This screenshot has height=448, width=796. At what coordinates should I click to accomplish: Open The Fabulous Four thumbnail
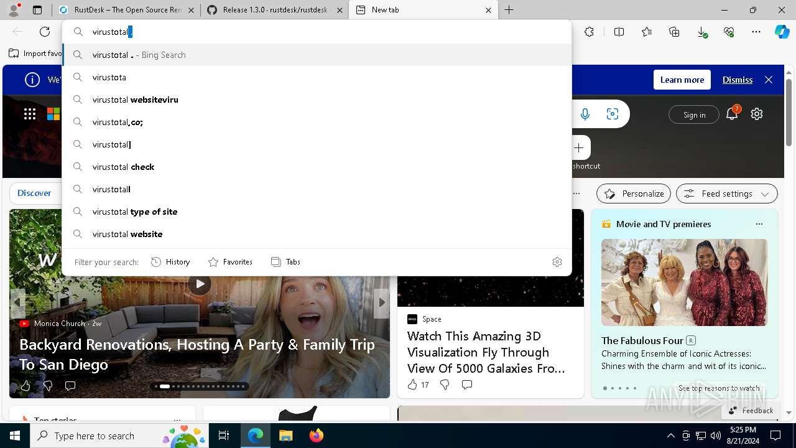tap(684, 282)
